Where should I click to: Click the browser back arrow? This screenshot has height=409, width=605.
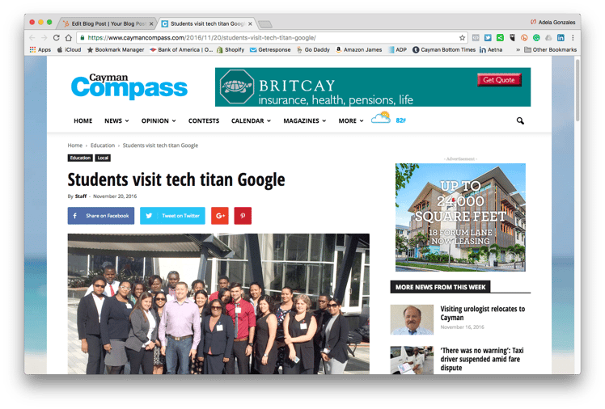tap(32, 38)
